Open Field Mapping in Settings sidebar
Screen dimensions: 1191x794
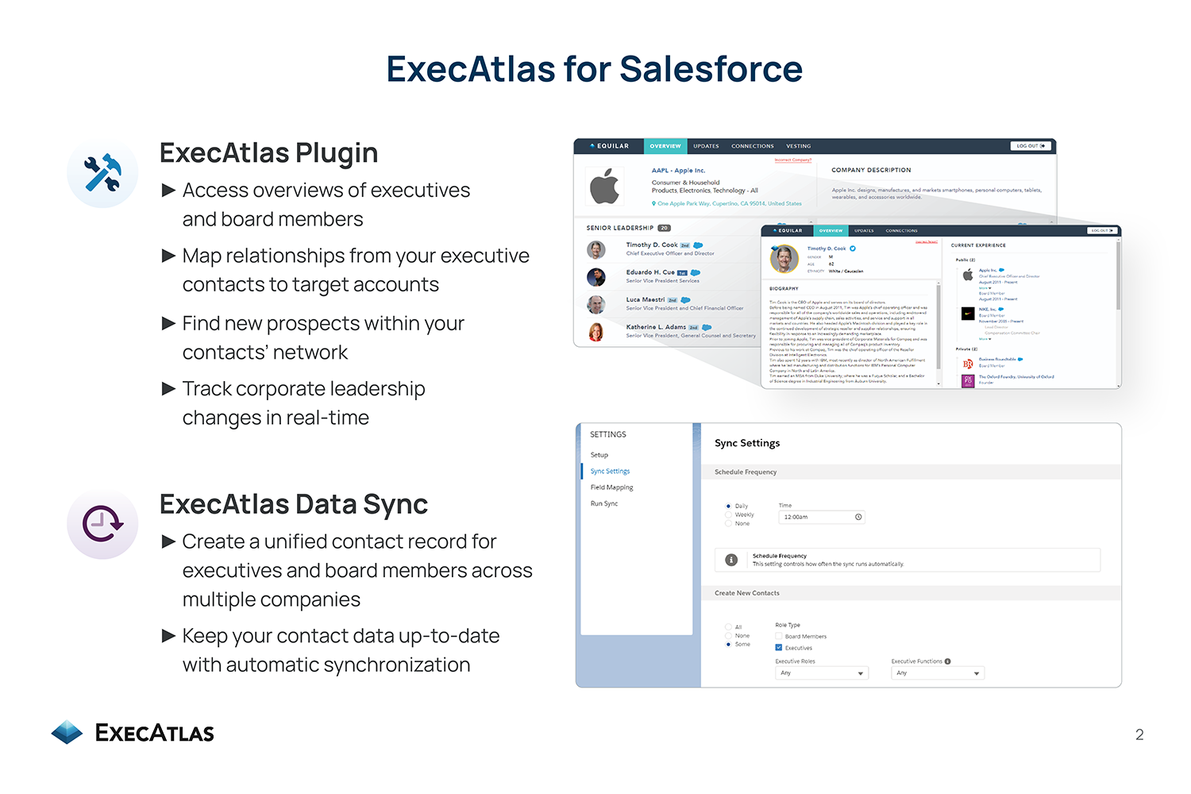[x=611, y=488]
